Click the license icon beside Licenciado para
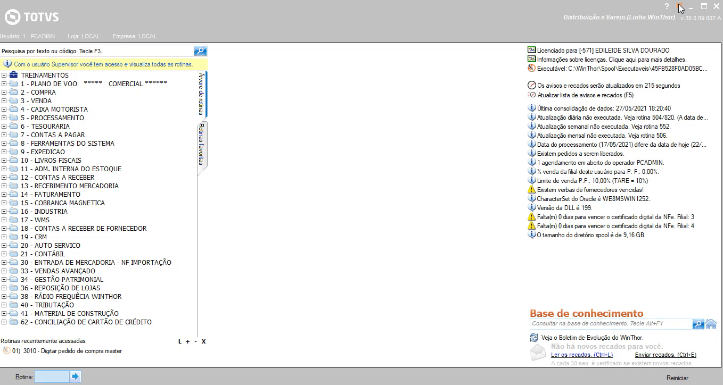 (x=531, y=50)
